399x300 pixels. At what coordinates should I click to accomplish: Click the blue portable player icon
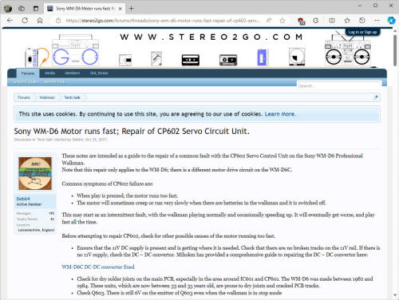pyautogui.click(x=263, y=57)
